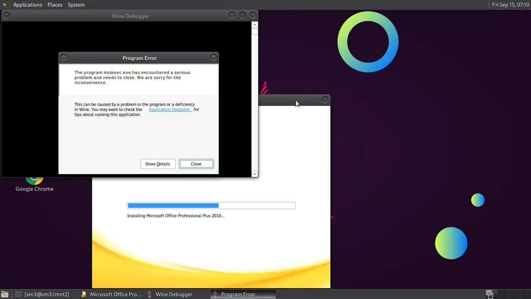The width and height of the screenshot is (531, 299).
Task: Click 'Installing Microsoft Office Professional Plus 2010...' text
Action: point(176,216)
